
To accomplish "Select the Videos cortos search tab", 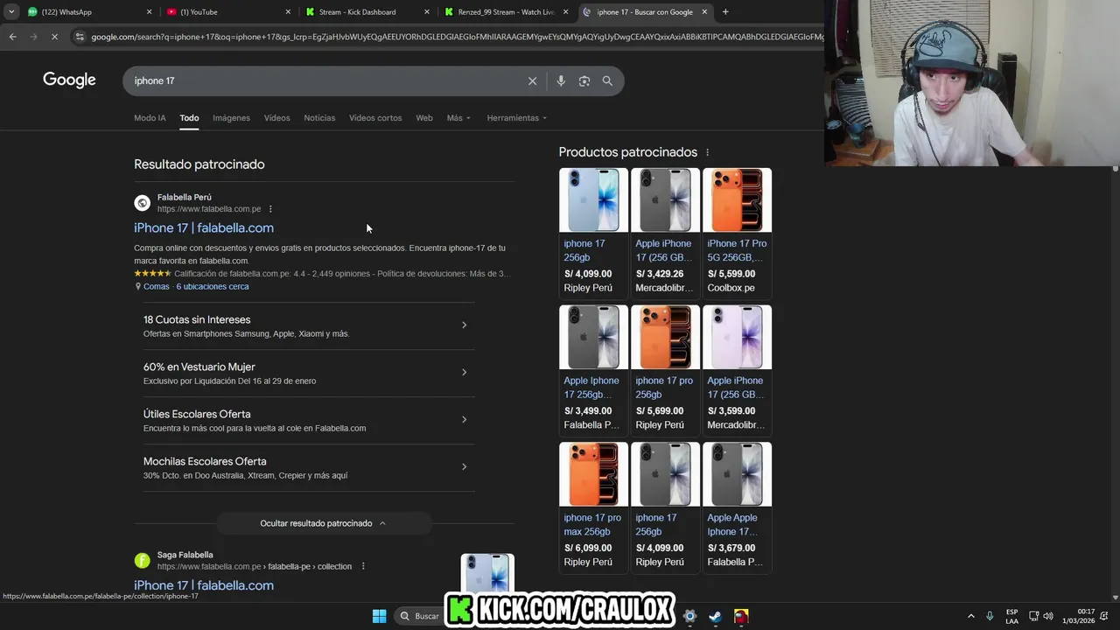I will click(375, 118).
